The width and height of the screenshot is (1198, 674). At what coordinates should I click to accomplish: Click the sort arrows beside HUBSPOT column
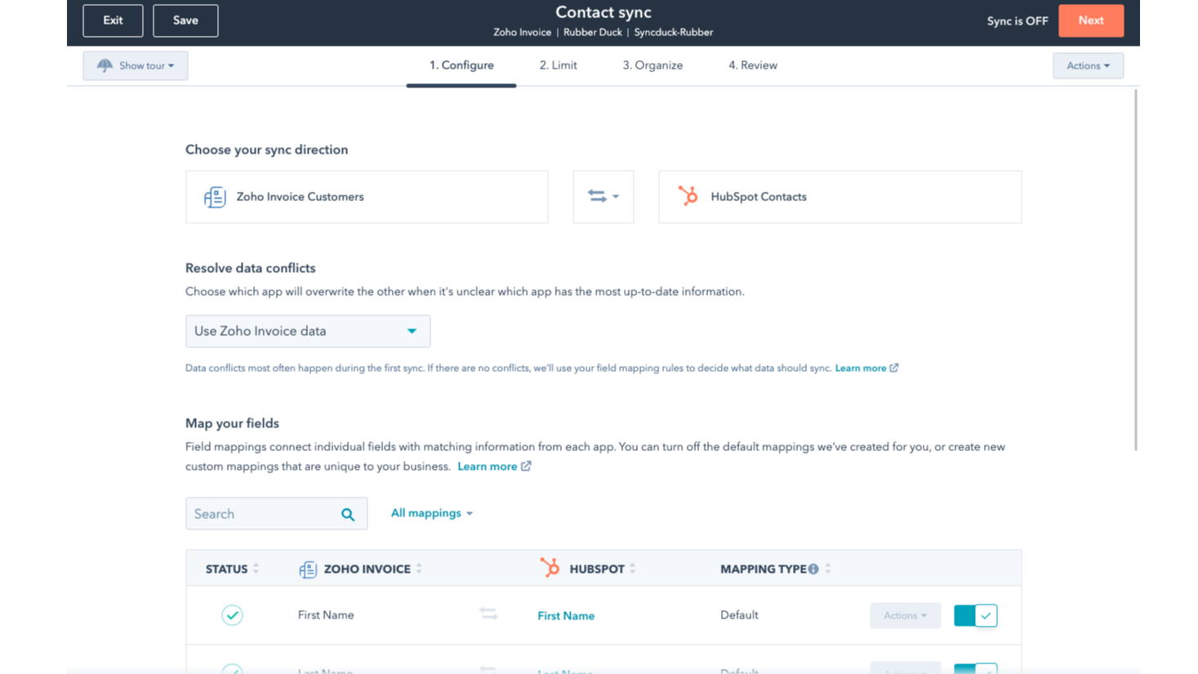coord(633,569)
